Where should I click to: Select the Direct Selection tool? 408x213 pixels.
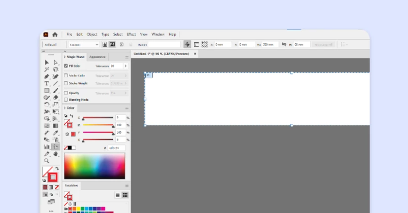(55, 63)
